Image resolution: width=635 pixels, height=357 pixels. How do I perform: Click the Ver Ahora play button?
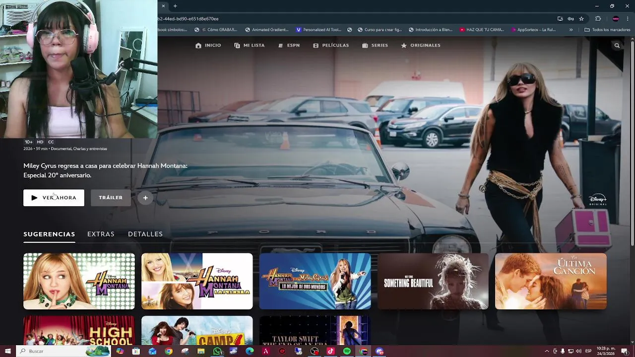coord(54,197)
